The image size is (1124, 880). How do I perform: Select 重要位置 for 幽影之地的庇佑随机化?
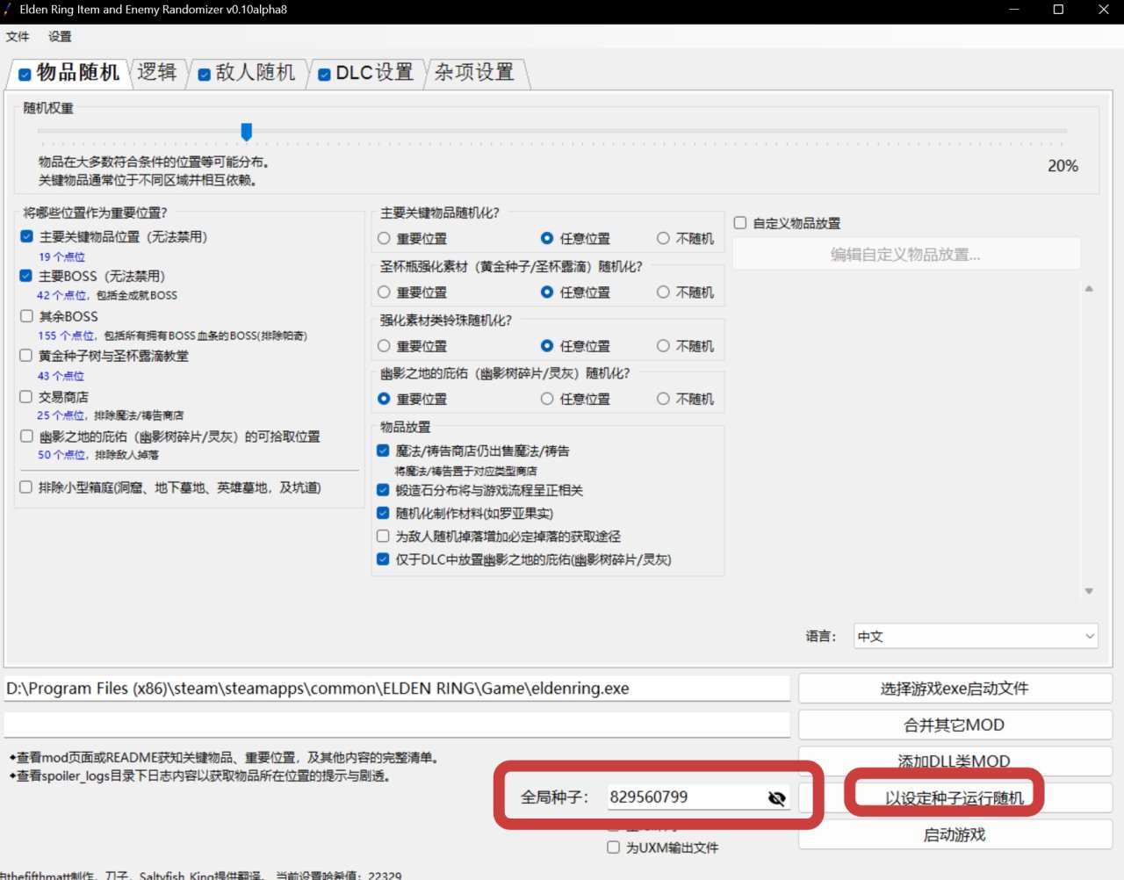[x=384, y=399]
